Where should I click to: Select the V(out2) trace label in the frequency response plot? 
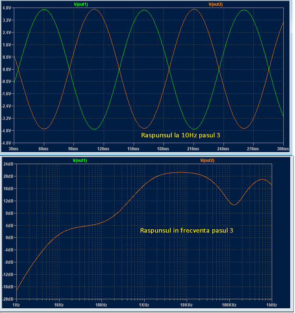207,160
